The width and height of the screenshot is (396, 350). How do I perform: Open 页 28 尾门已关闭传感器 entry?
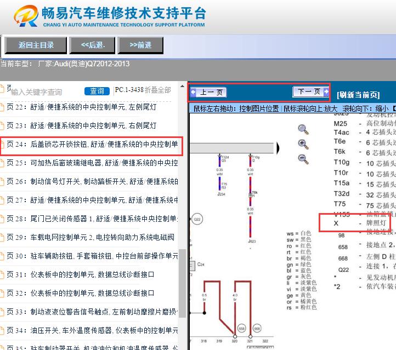[x=92, y=219]
